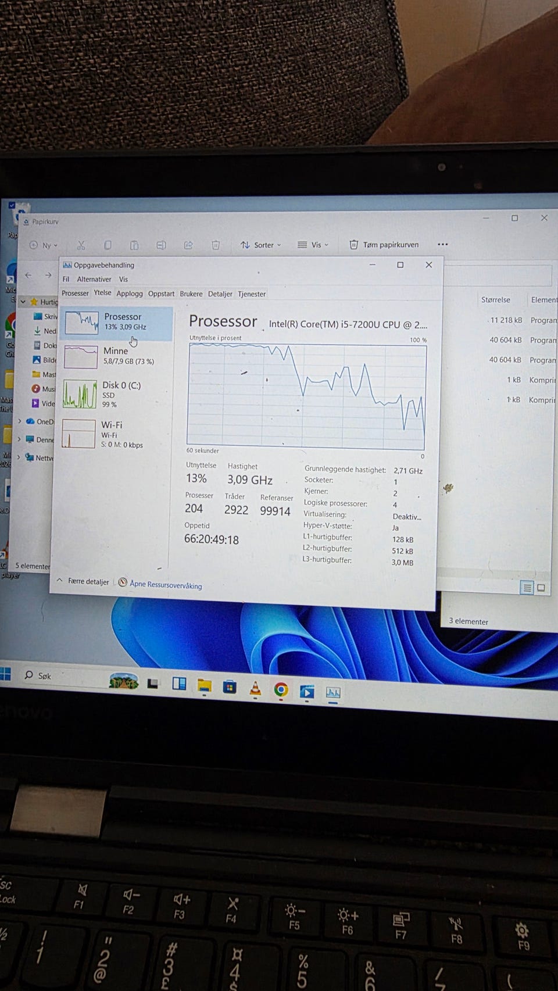Sort by the Størrelse column header

pyautogui.click(x=496, y=300)
